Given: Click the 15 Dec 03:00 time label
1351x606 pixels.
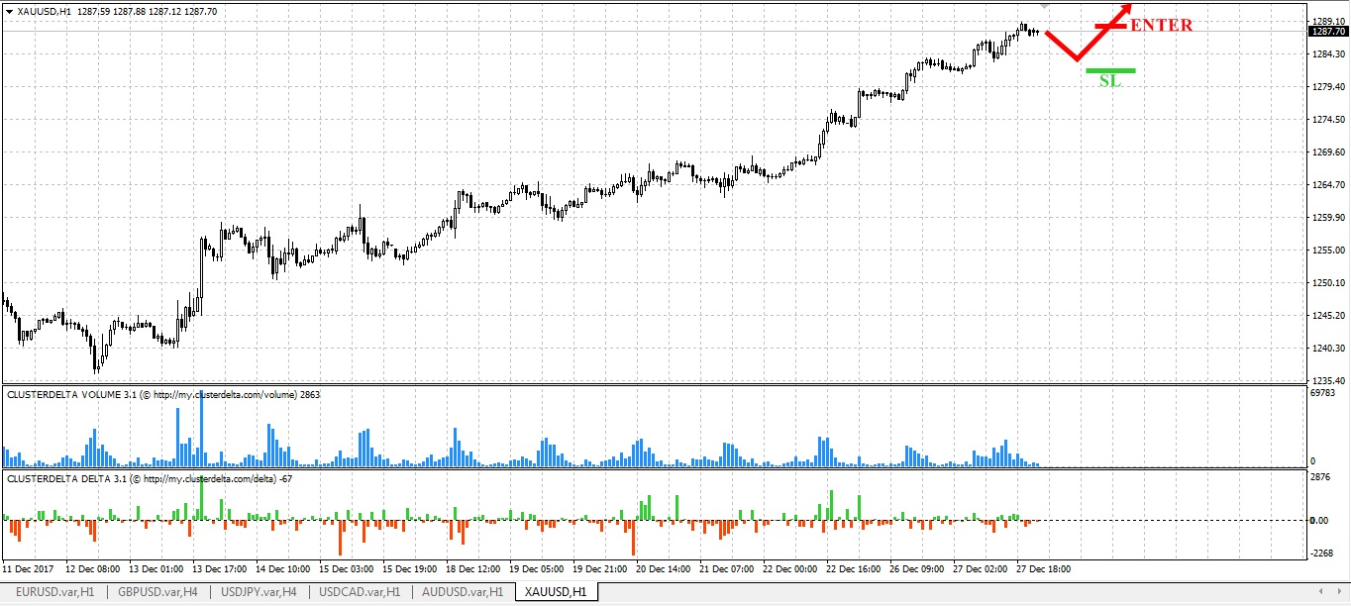Looking at the screenshot, I should tap(346, 569).
